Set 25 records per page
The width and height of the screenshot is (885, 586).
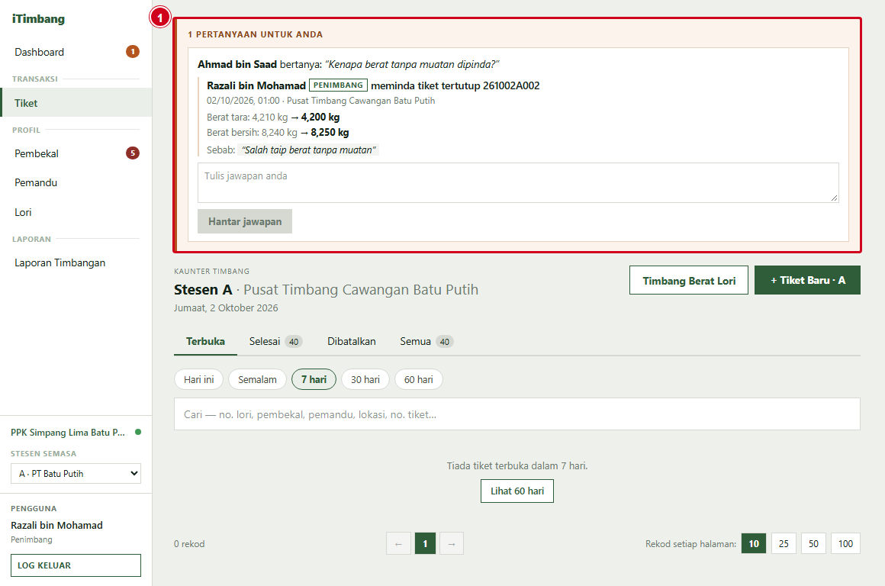point(784,544)
